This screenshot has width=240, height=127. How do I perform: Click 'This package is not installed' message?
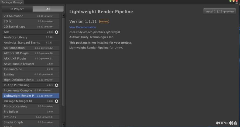point(100,43)
